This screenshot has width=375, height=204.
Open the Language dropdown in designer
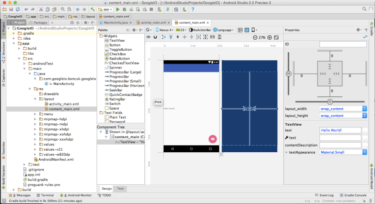pyautogui.click(x=223, y=30)
